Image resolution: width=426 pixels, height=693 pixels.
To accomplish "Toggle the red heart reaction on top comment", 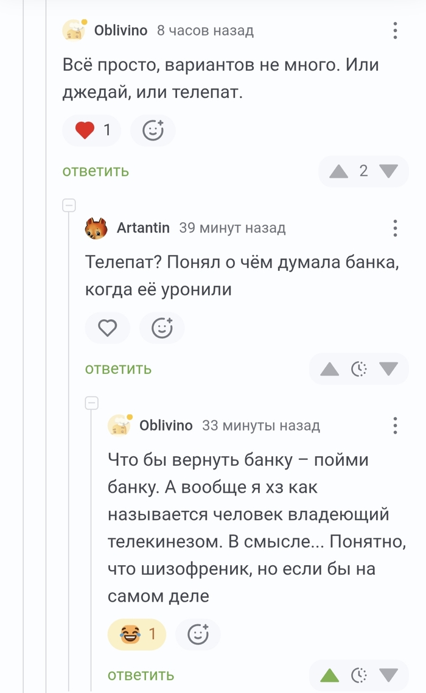I will (91, 130).
